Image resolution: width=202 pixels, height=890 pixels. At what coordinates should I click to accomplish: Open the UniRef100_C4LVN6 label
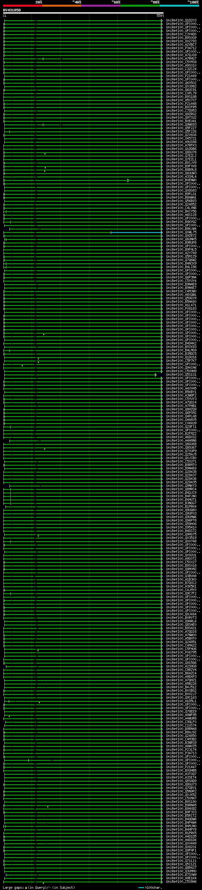click(x=181, y=208)
